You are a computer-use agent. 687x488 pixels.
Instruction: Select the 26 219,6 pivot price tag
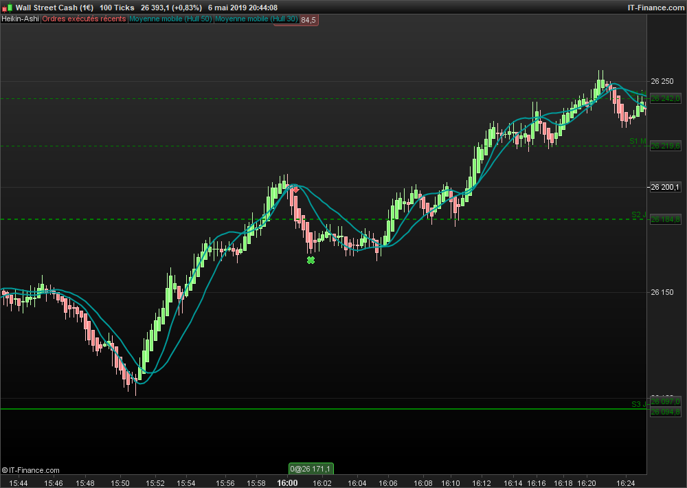(665, 146)
